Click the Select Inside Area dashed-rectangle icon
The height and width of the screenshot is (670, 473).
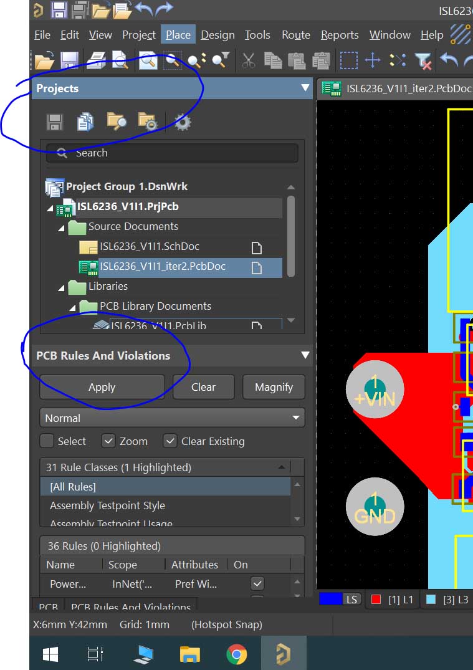pos(348,60)
